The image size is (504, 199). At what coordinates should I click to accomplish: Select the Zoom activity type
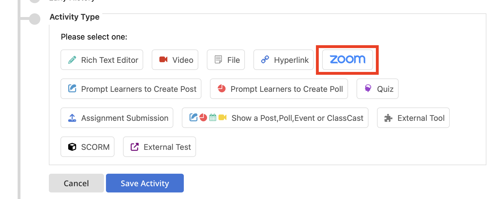click(x=347, y=60)
